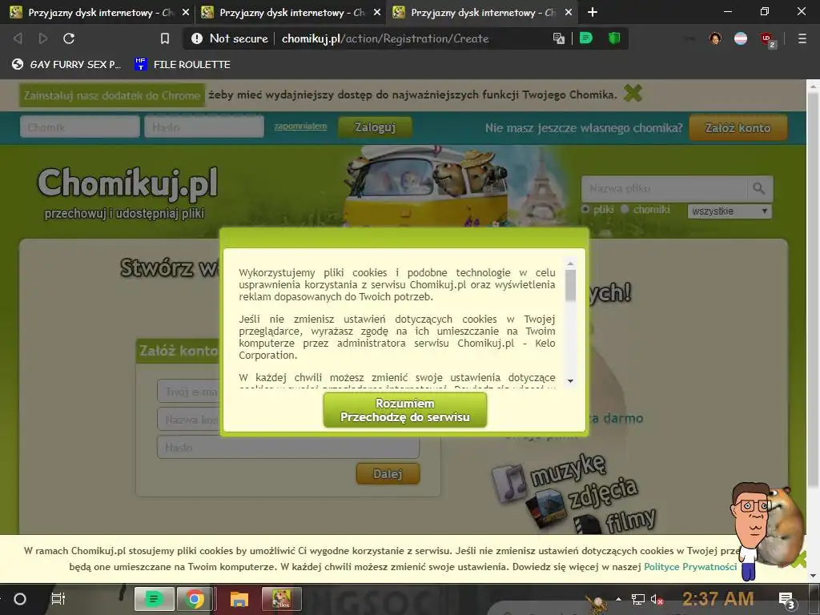Click the cookie dialog scrollbar up arrow
The image size is (820, 615).
pyautogui.click(x=570, y=263)
